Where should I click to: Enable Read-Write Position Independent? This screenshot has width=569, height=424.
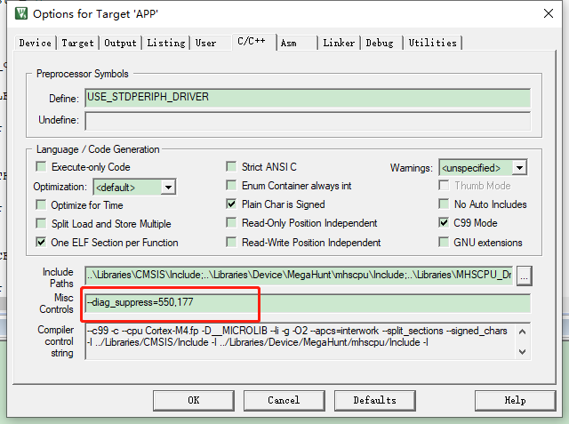click(231, 242)
